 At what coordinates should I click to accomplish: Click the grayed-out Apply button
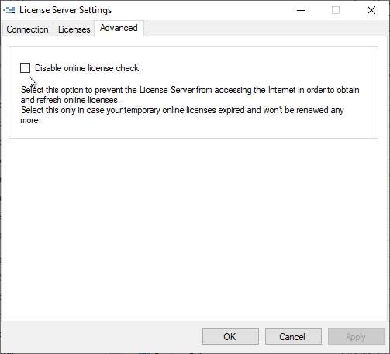pos(356,336)
